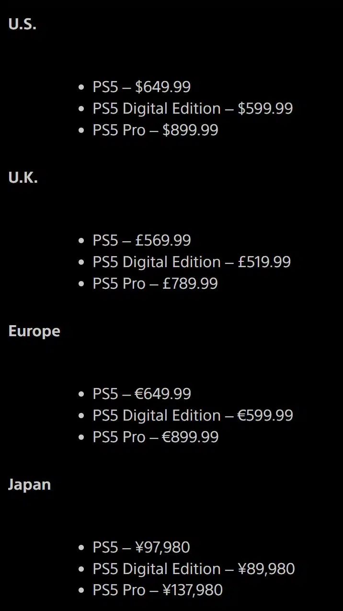343x611 pixels.
Task: Click the bullet beside PS5 Pro £789.99
Action: coord(81,284)
